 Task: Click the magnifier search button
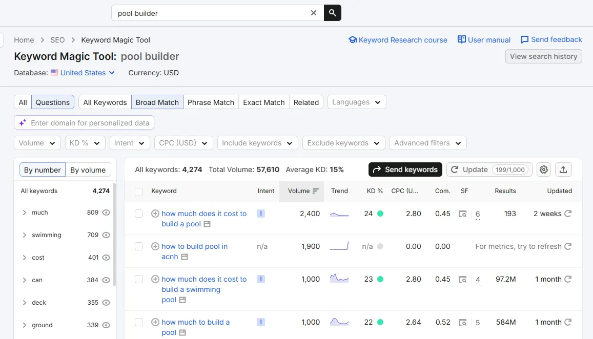coord(333,13)
